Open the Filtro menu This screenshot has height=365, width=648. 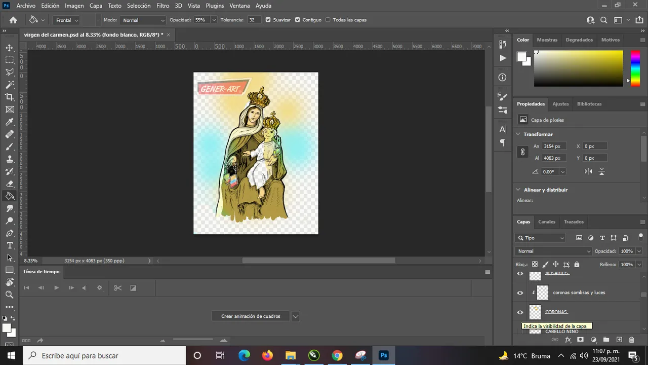pos(163,6)
